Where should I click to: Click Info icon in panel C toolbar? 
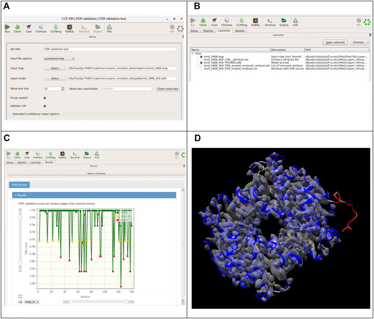(97, 155)
